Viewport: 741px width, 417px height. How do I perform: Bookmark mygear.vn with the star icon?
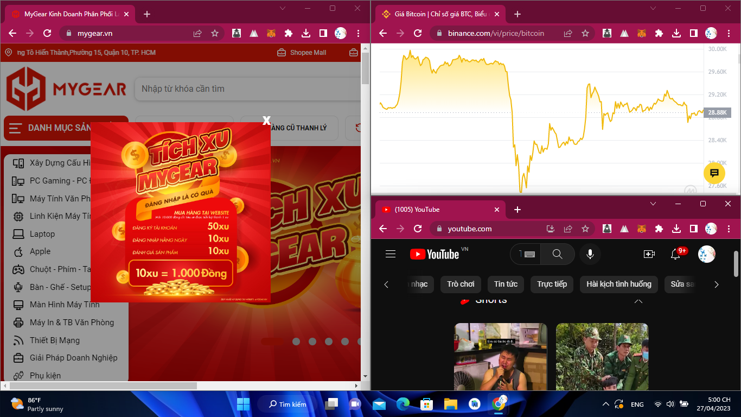pos(215,33)
